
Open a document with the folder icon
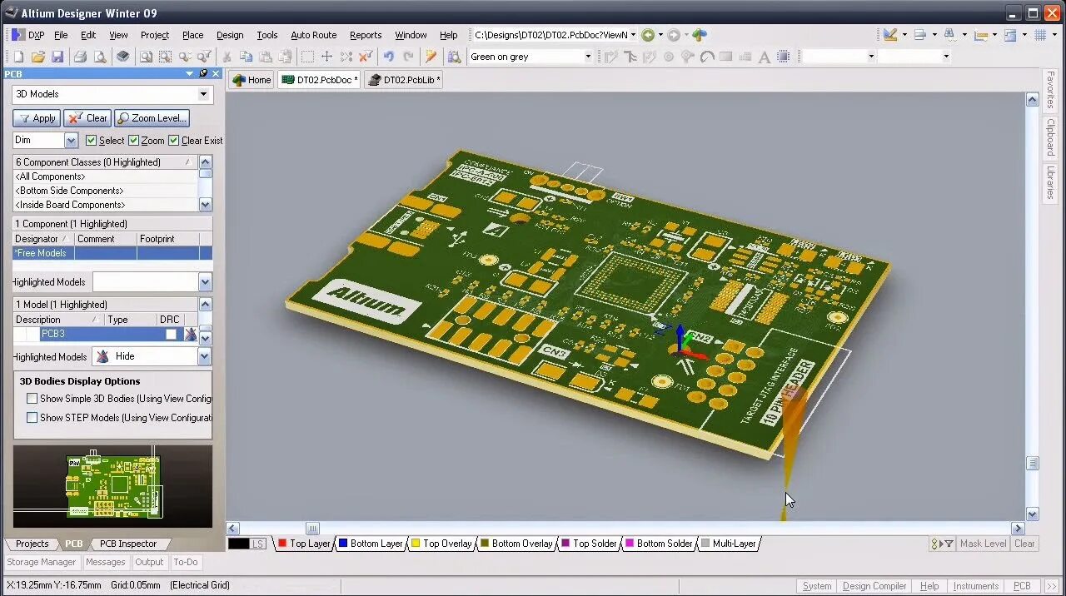37,57
